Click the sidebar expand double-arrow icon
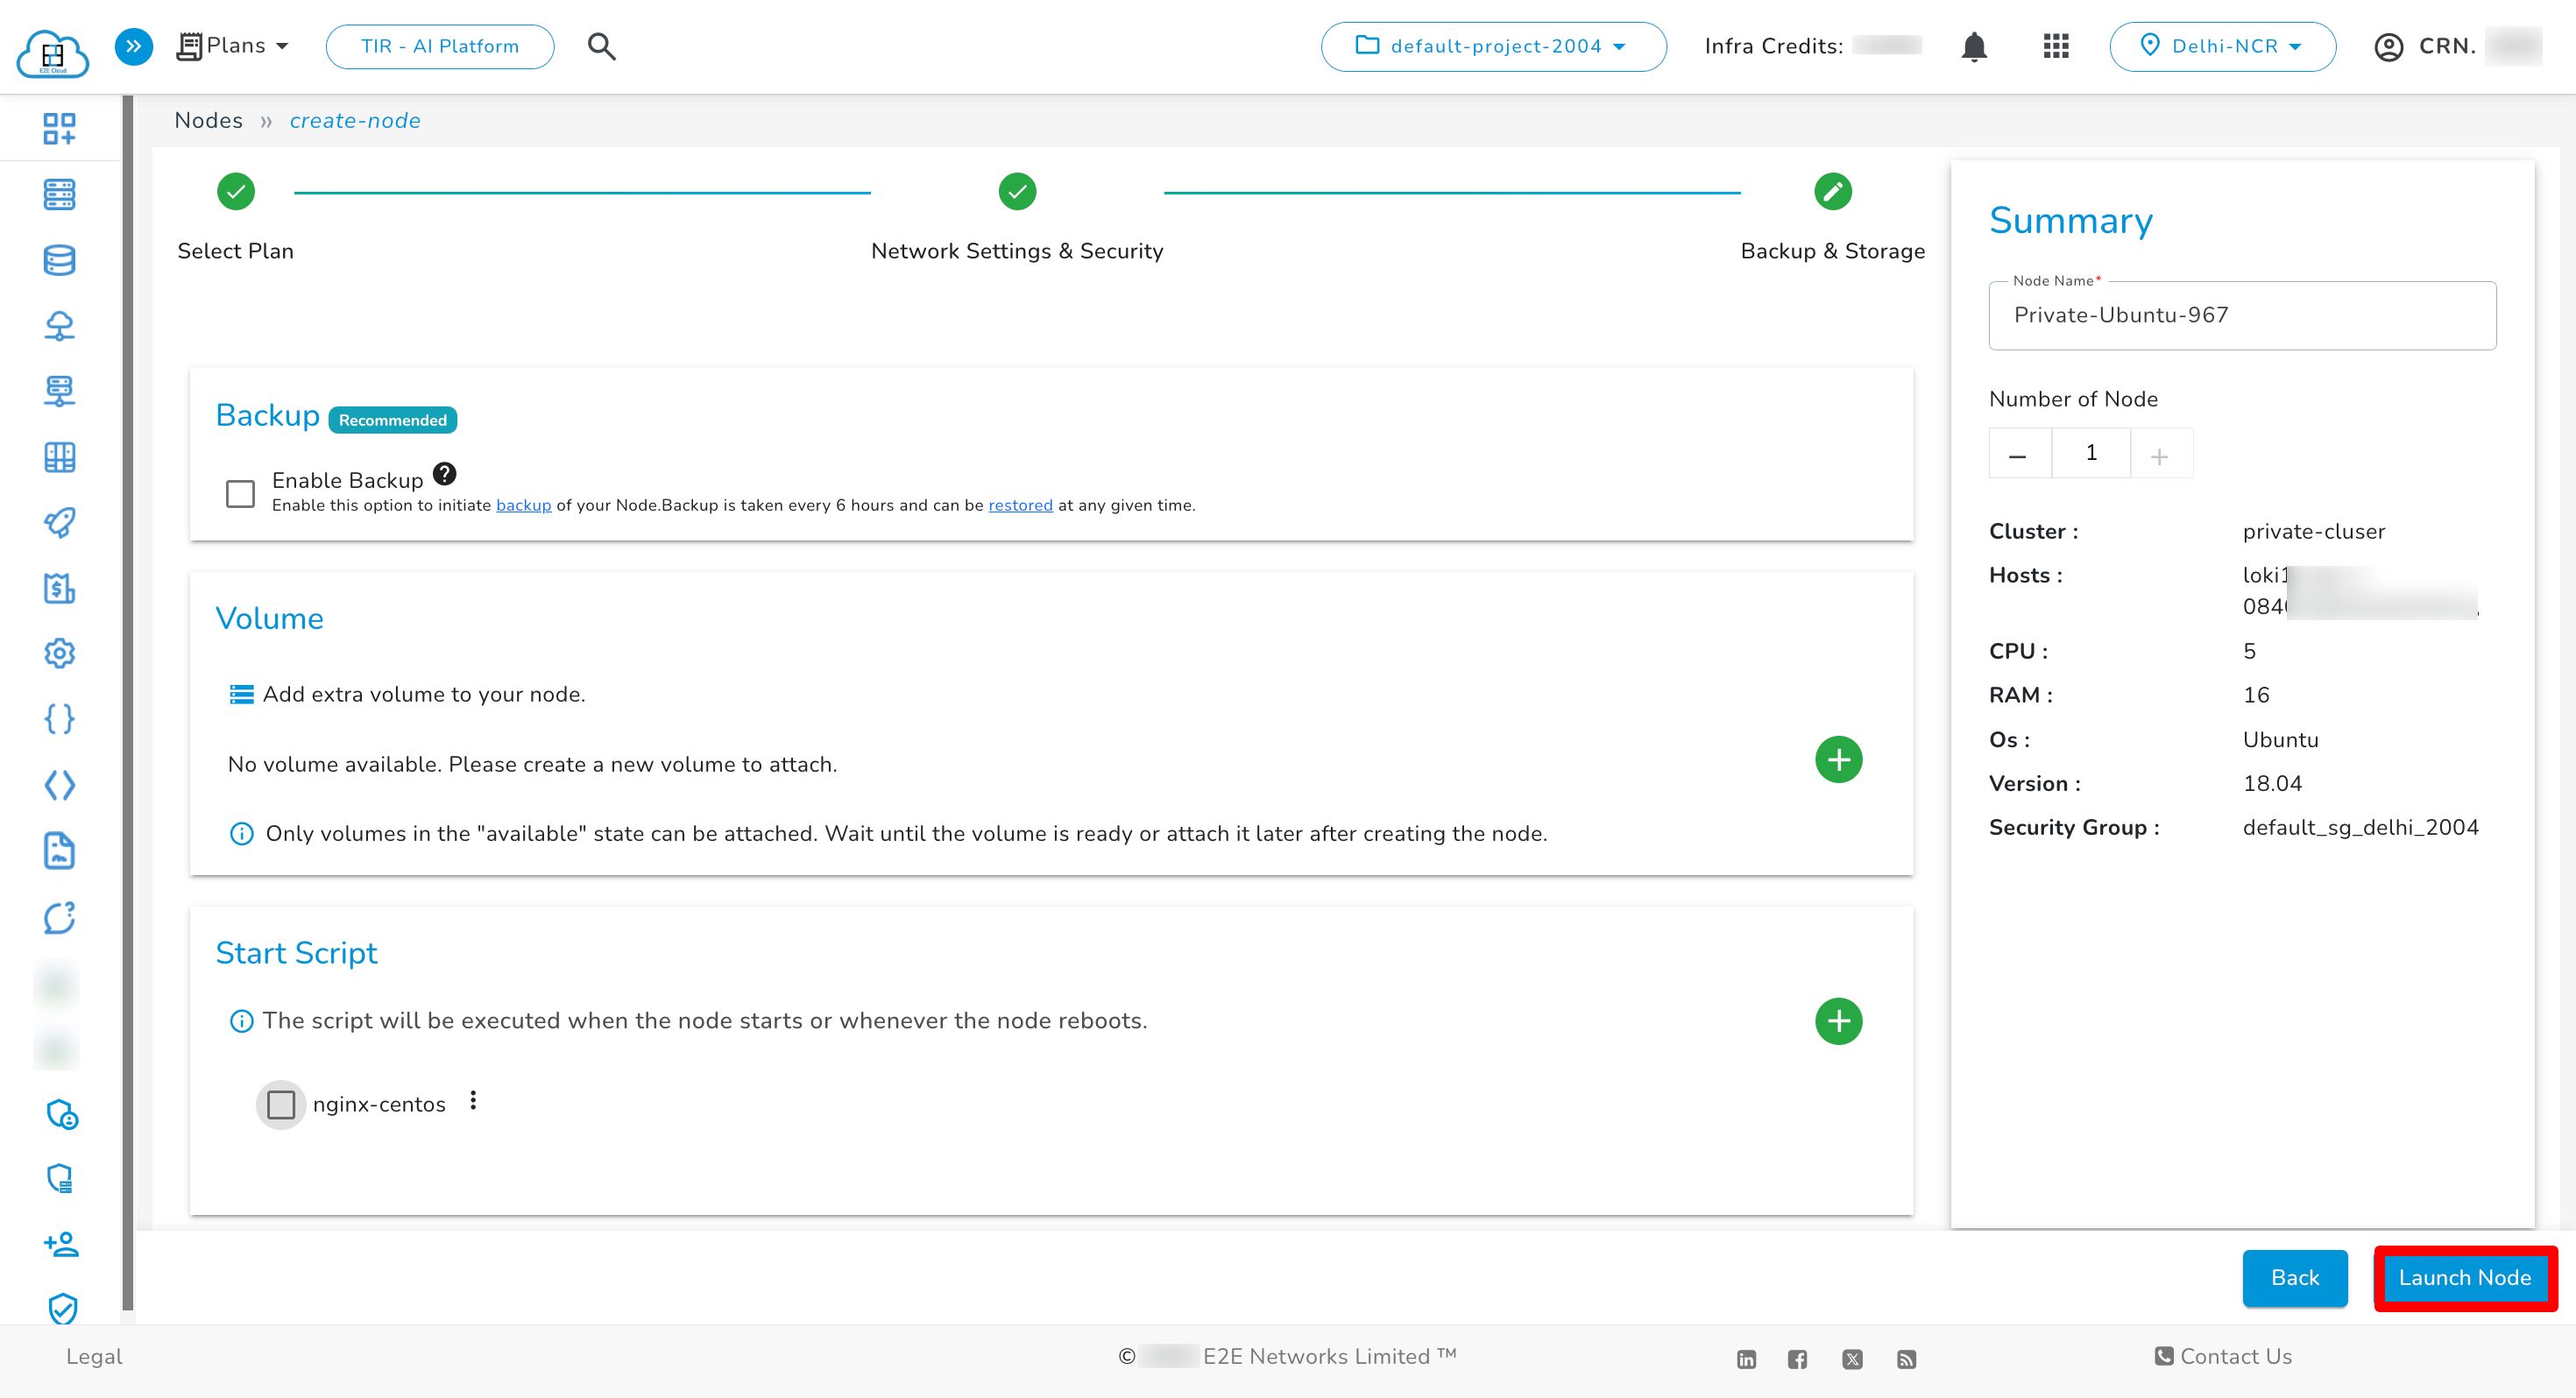Viewport: 2576px width, 1398px height. click(x=133, y=46)
